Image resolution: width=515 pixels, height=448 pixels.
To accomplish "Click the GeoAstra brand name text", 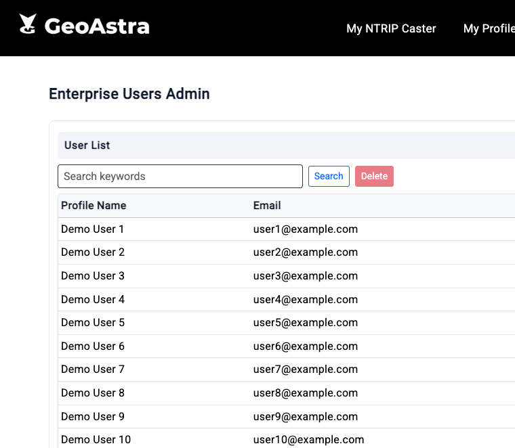I will [x=97, y=26].
